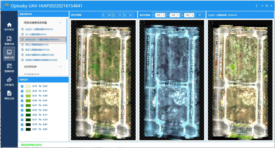
Task: Open the help document icon
Action: tap(9, 93)
